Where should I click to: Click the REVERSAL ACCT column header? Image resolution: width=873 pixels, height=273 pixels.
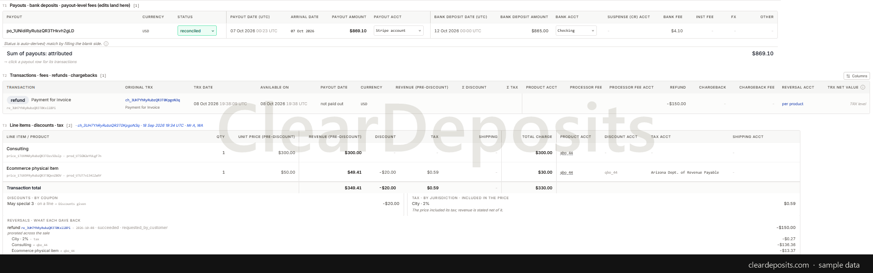pos(798,87)
